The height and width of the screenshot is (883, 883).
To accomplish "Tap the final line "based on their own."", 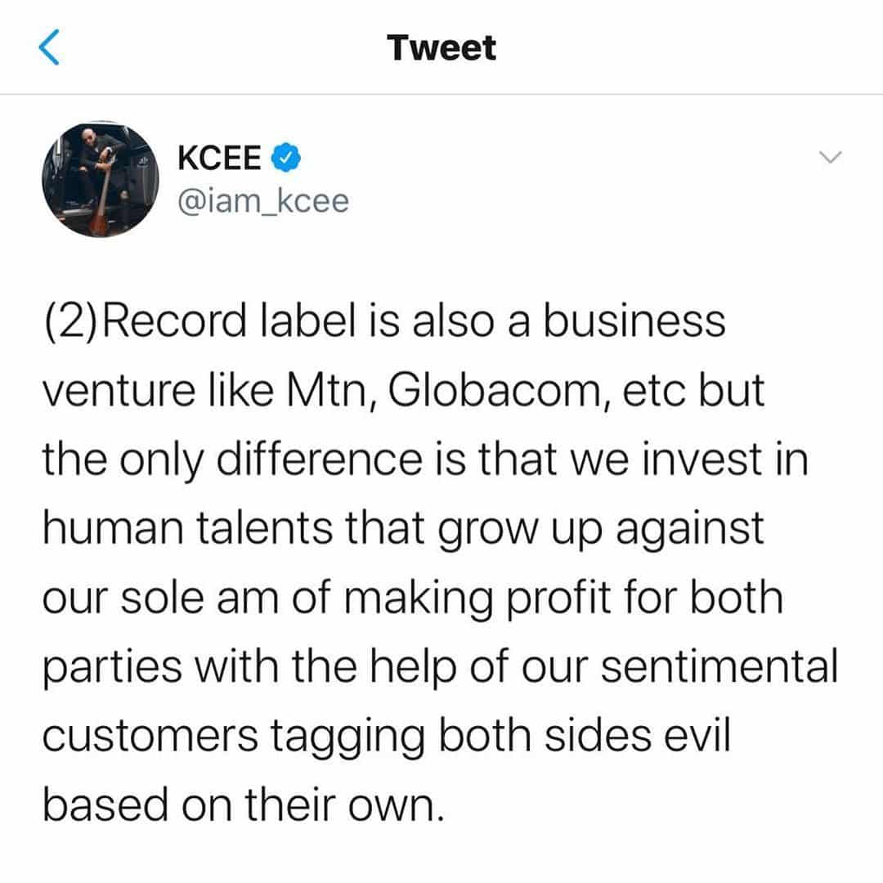I will [x=244, y=808].
